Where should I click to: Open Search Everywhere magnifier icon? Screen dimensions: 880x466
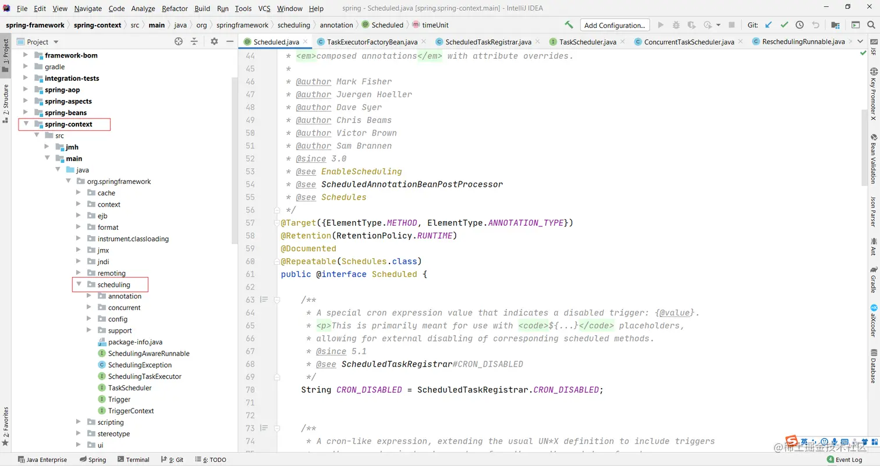(x=871, y=25)
